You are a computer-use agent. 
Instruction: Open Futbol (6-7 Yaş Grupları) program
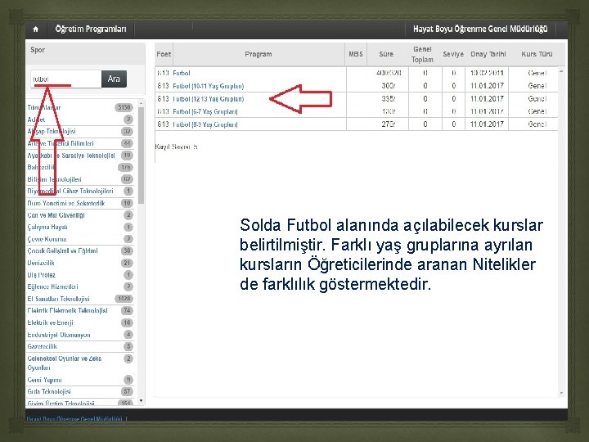[205, 111]
